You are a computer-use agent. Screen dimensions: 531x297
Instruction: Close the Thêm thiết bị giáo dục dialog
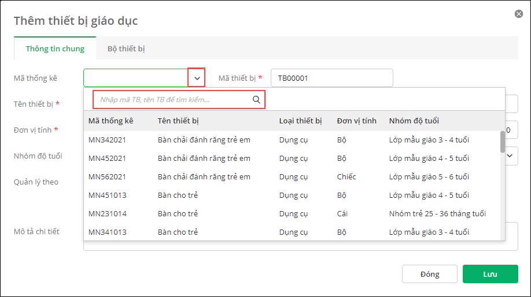pos(519,14)
